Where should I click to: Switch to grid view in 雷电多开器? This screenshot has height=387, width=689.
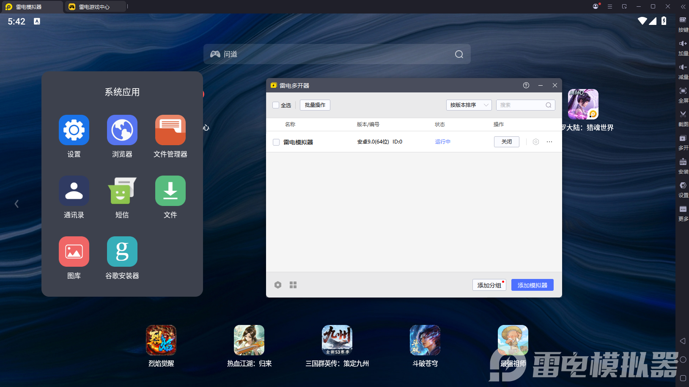[293, 285]
